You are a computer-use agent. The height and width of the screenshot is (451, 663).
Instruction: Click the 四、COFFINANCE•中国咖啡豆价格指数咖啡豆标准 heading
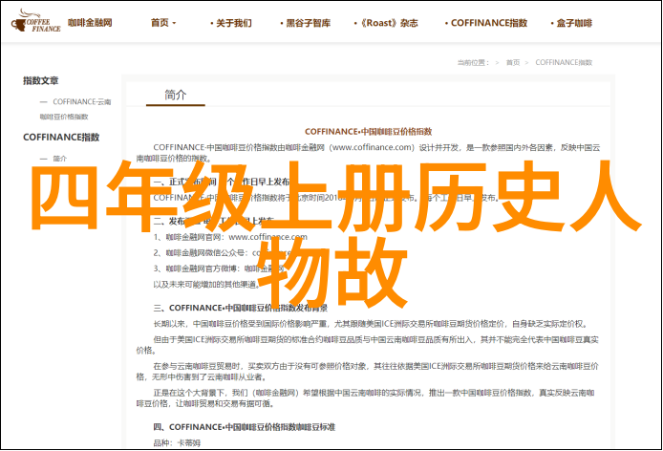tap(244, 427)
